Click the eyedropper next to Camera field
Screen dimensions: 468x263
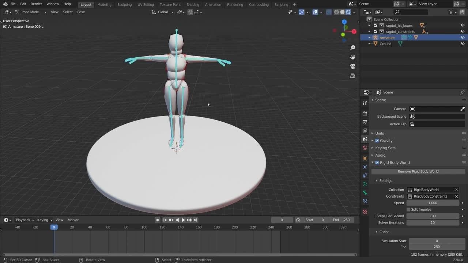pyautogui.click(x=462, y=109)
